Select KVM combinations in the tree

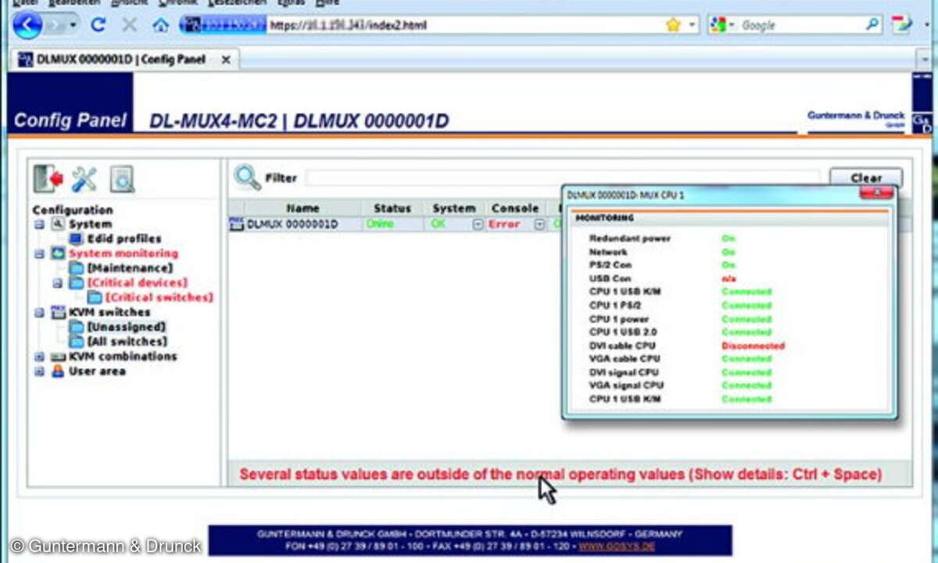[x=123, y=357]
